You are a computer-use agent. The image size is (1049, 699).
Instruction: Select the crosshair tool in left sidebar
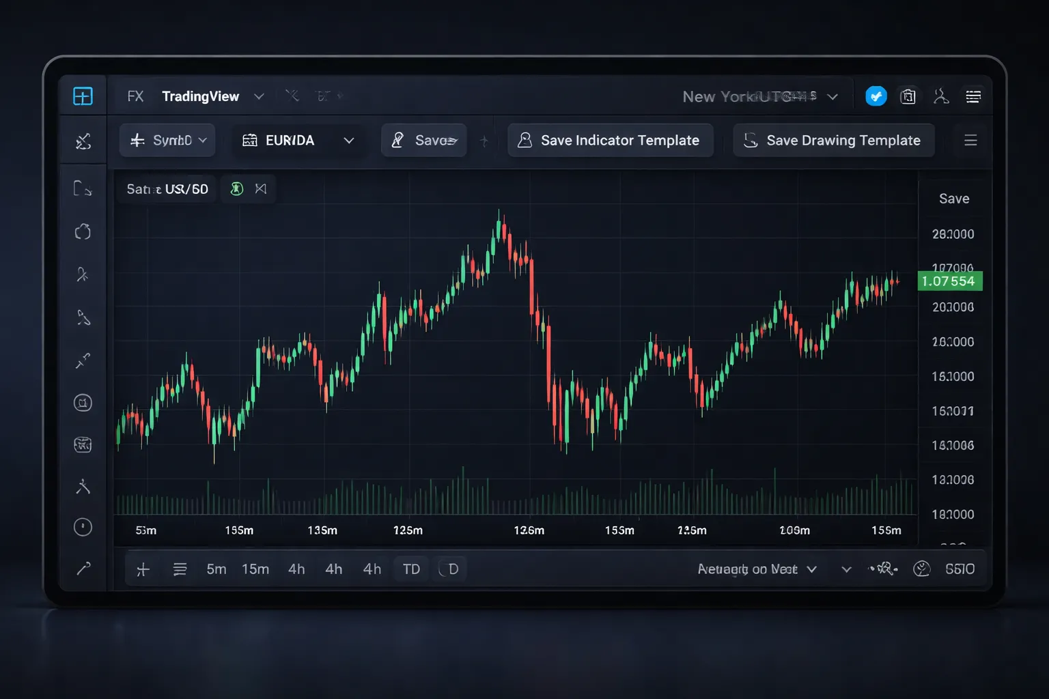click(83, 140)
